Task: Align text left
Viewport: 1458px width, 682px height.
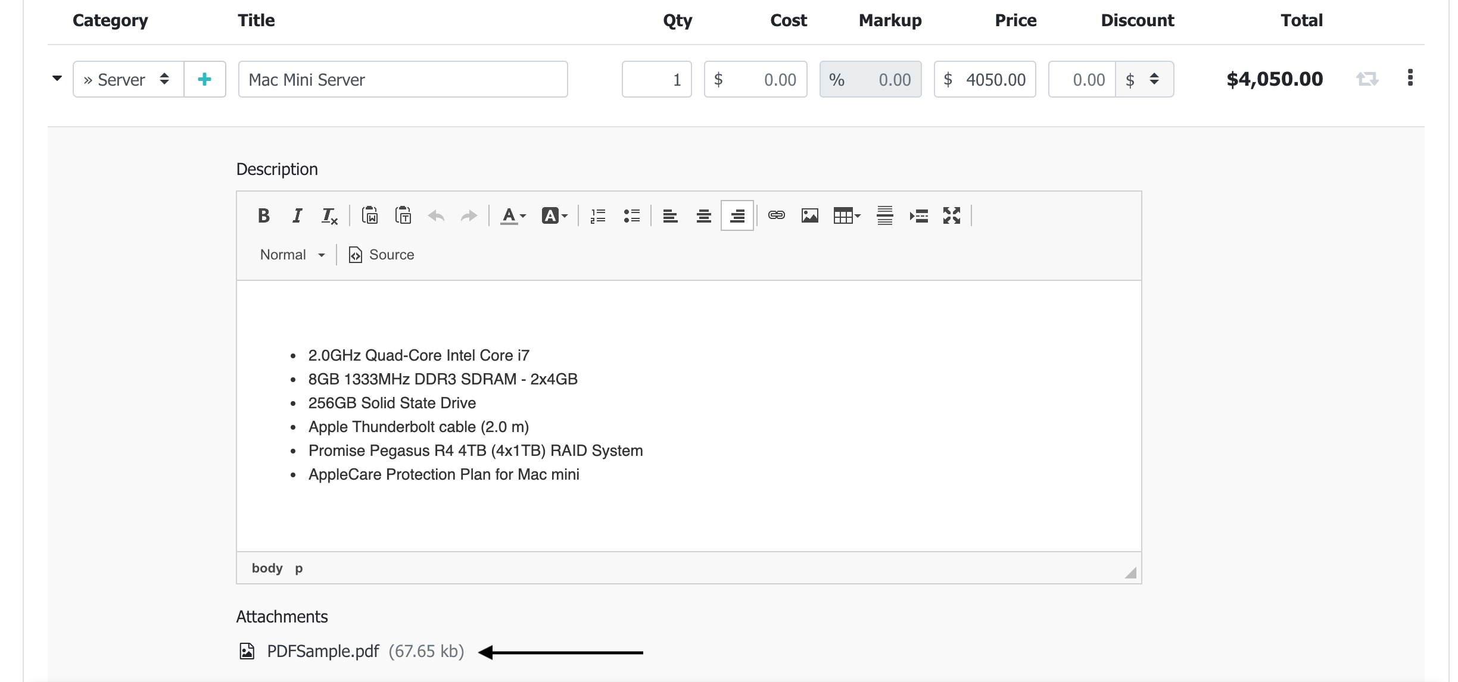Action: pos(671,215)
